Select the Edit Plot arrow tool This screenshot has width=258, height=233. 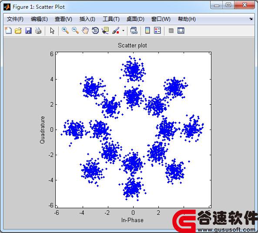[x=52, y=31]
